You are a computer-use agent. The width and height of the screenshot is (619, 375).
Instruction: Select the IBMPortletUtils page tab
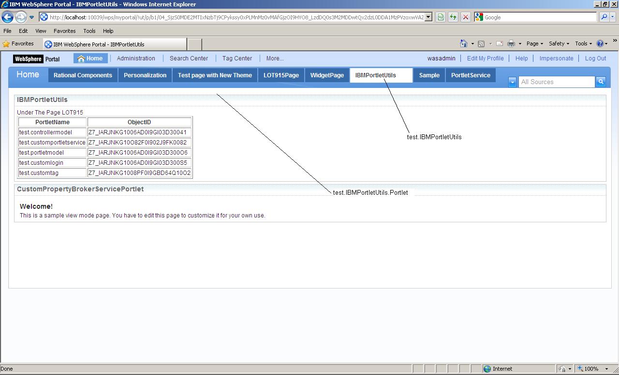click(x=381, y=75)
